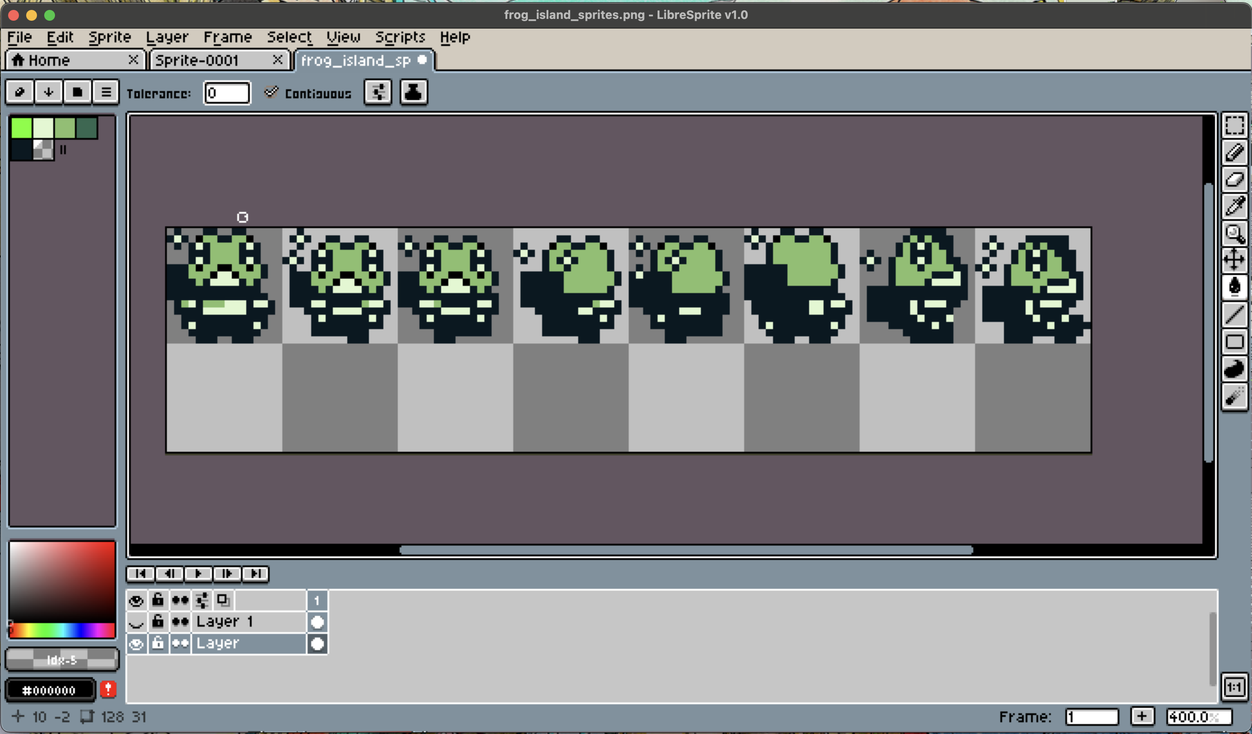The width and height of the screenshot is (1252, 734).
Task: Select the Contour blob tool
Action: click(1234, 369)
